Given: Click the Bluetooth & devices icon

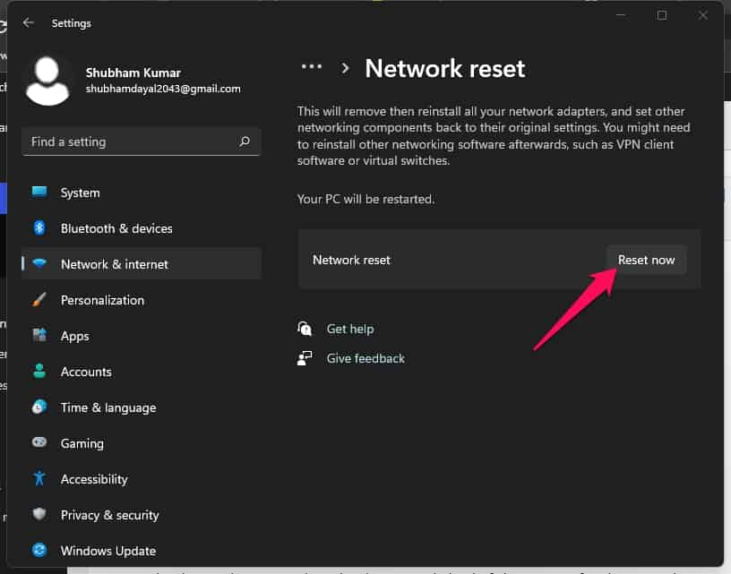Looking at the screenshot, I should [x=39, y=228].
